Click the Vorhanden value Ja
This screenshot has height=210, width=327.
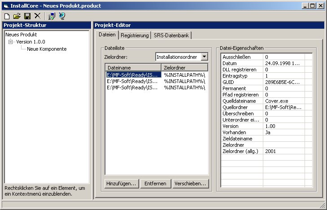(283, 132)
